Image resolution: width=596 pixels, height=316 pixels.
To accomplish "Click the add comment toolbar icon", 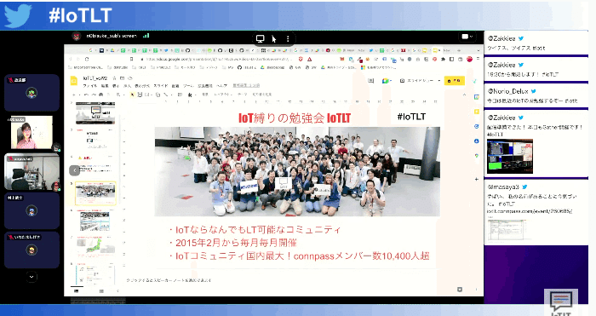I will 180,95.
